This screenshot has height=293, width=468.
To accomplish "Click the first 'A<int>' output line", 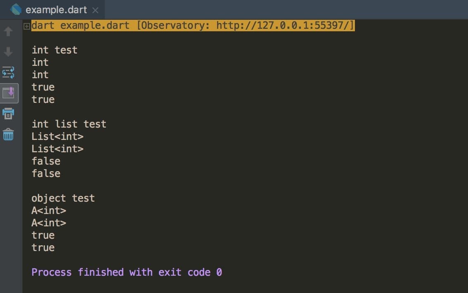I will 49,211.
